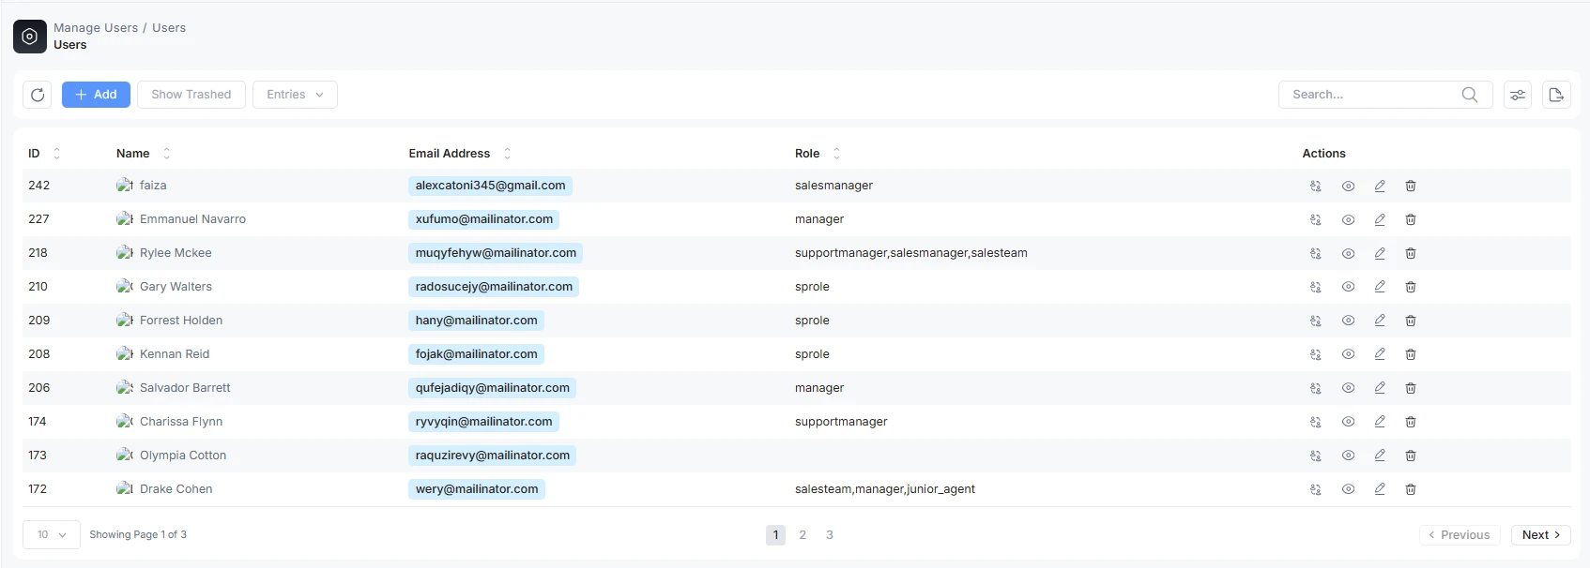Edit Forrest Holden with pencil icon
Screen dimensions: 1590x568
coord(1380,321)
